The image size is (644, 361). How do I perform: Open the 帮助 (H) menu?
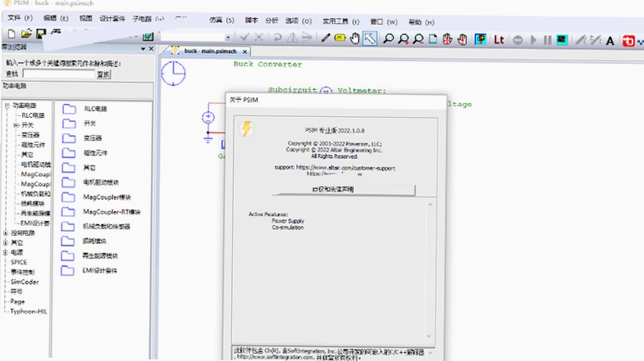pyautogui.click(x=421, y=22)
